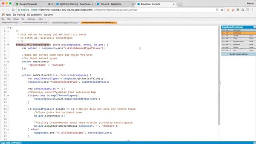This screenshot has width=256, height=144.
Task: Click the Bundle Version Settings button
Action: [238, 54]
